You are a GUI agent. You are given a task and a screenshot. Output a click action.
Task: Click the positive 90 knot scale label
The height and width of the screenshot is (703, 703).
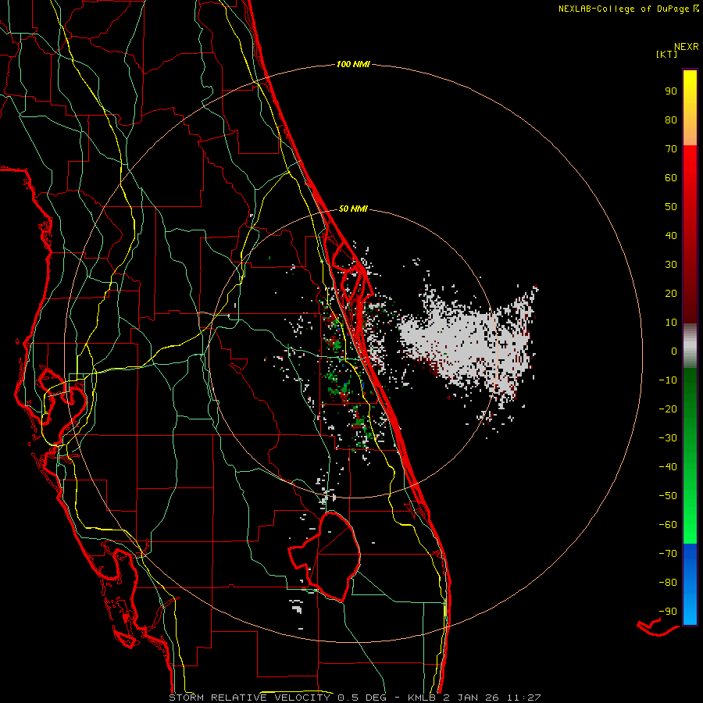point(671,91)
